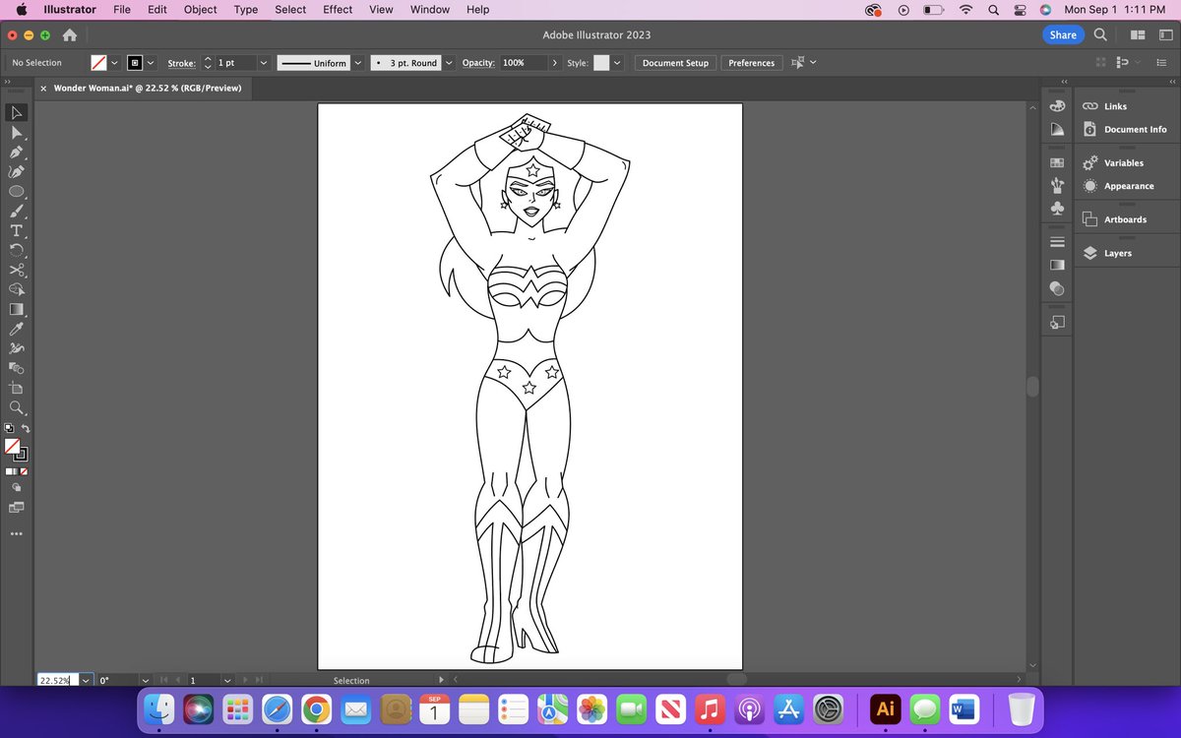
Task: Open the Asset Export panel icon
Action: point(1058,322)
